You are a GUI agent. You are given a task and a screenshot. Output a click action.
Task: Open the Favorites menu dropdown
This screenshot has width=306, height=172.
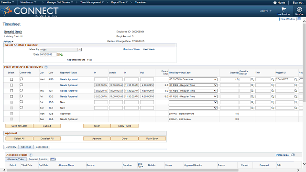pyautogui.click(x=8, y=2)
